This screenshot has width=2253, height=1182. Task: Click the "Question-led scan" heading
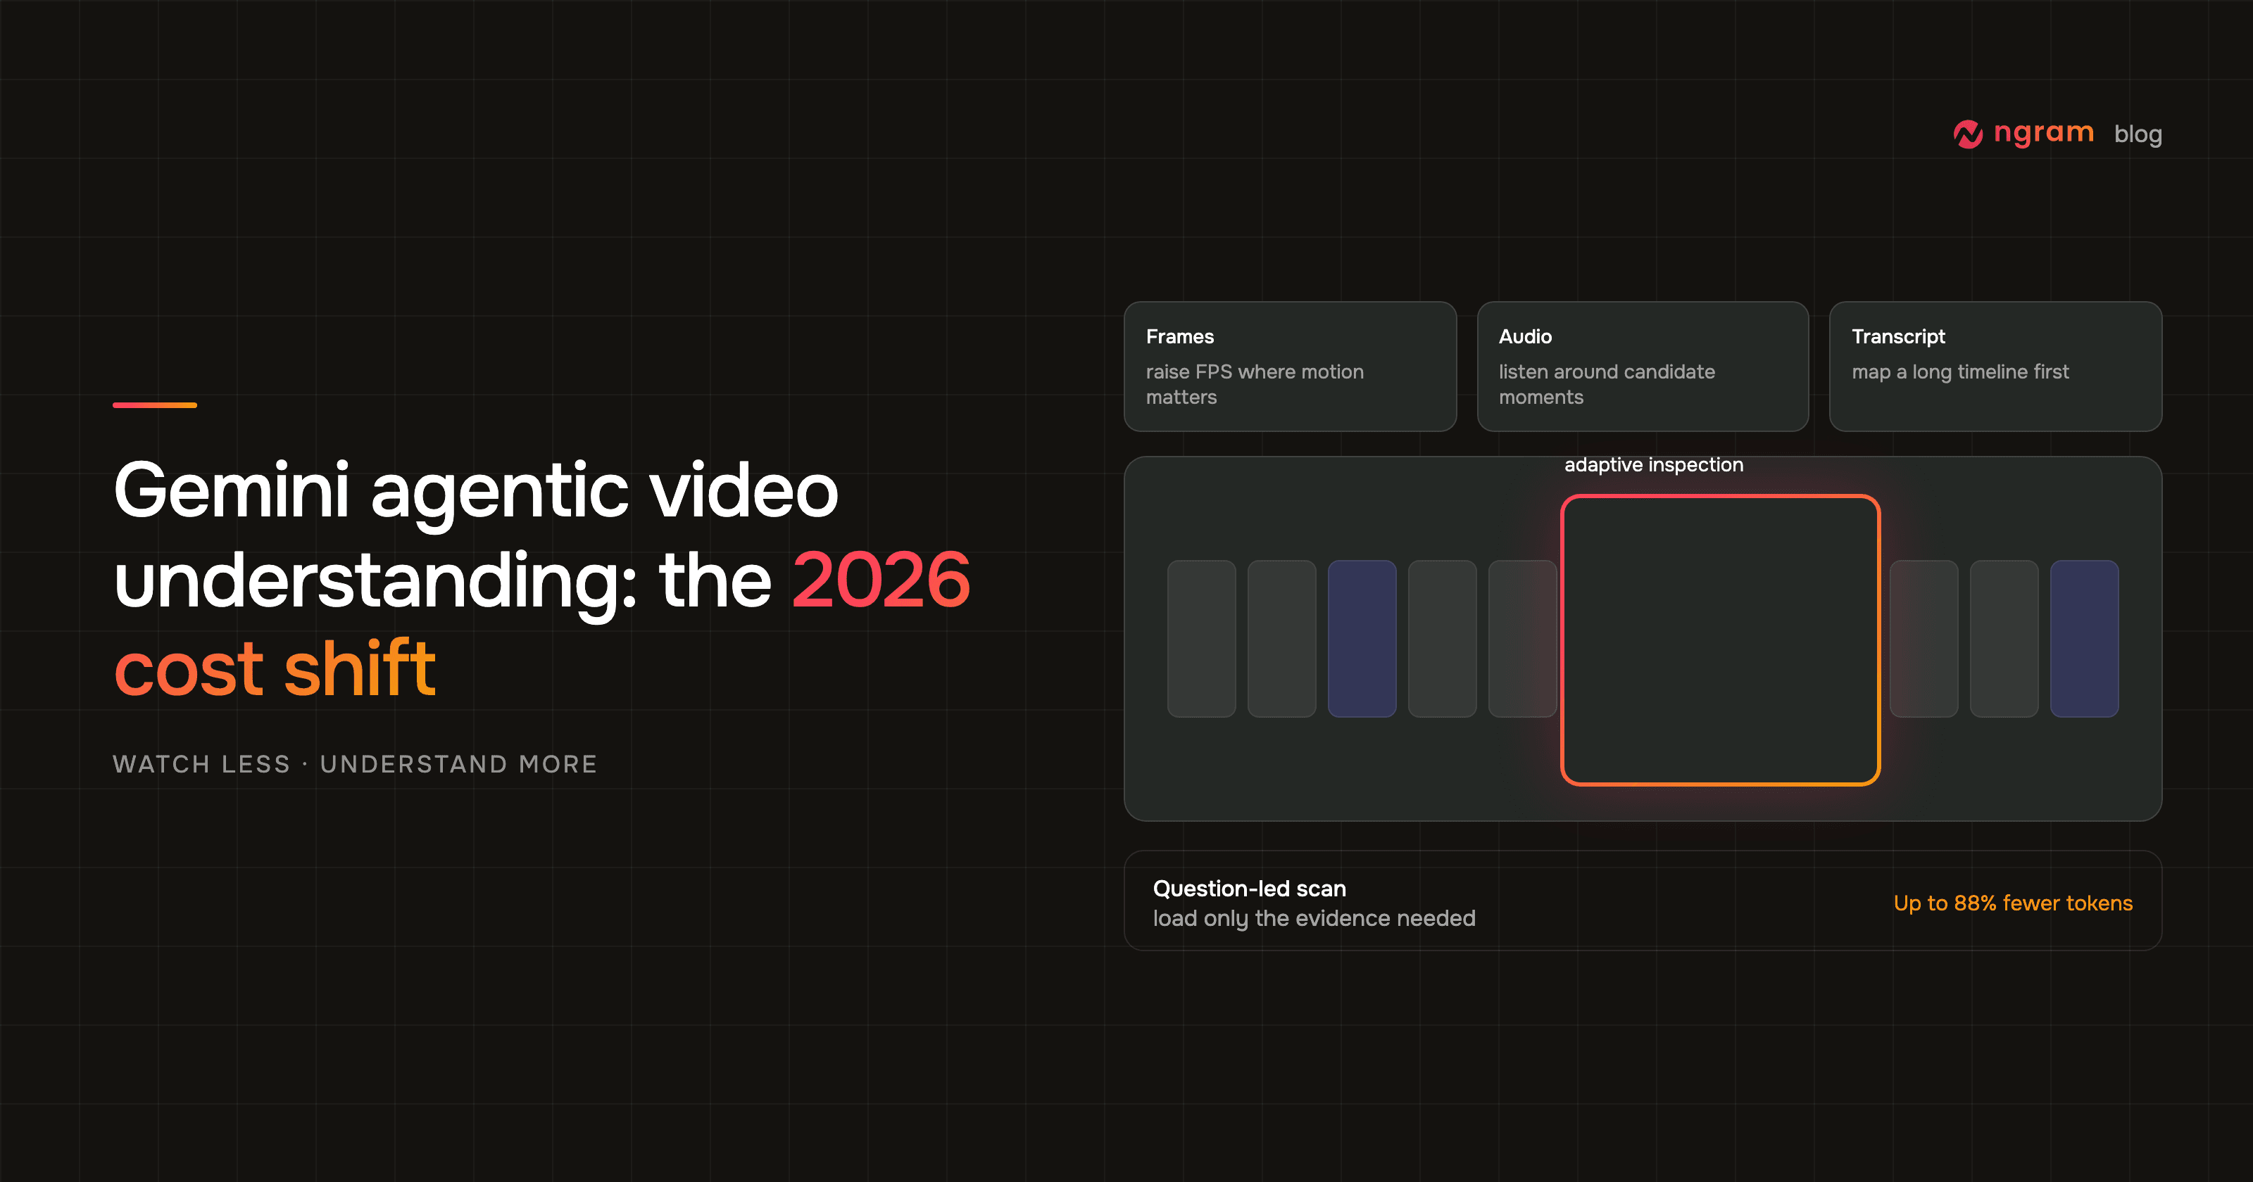click(x=1249, y=888)
